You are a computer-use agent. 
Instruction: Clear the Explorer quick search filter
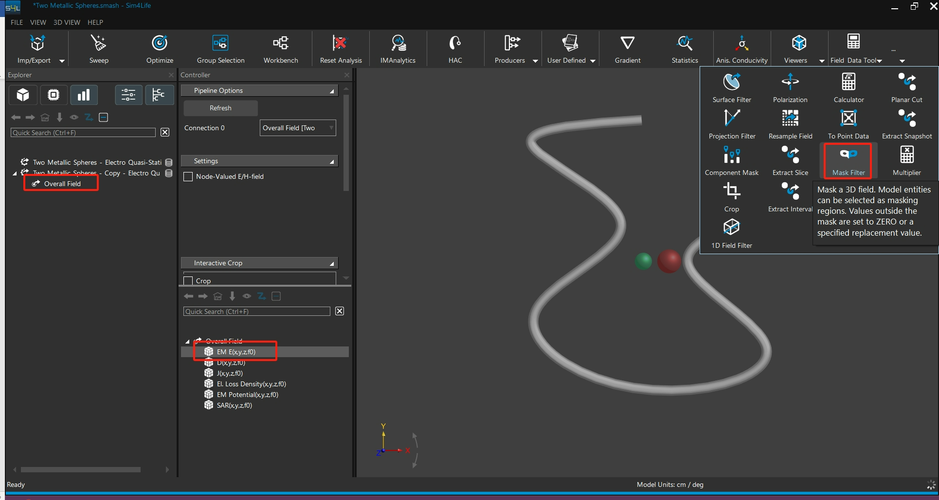[165, 133]
